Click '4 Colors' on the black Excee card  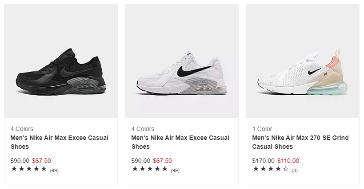click(22, 129)
